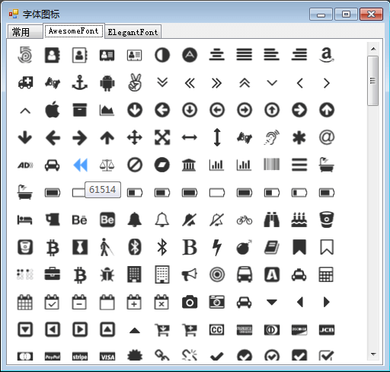This screenshot has height=372, width=390.
Task: Pick the barcode icon
Action: coord(272,165)
